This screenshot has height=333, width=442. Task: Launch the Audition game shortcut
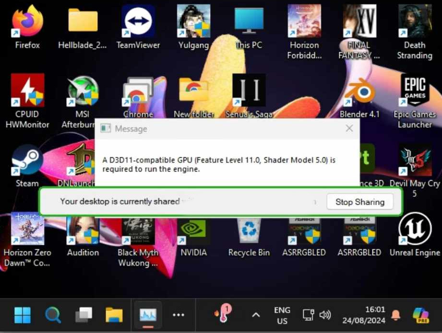[x=83, y=235]
